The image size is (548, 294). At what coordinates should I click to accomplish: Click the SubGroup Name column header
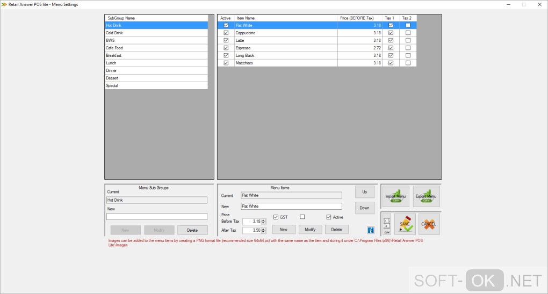156,18
